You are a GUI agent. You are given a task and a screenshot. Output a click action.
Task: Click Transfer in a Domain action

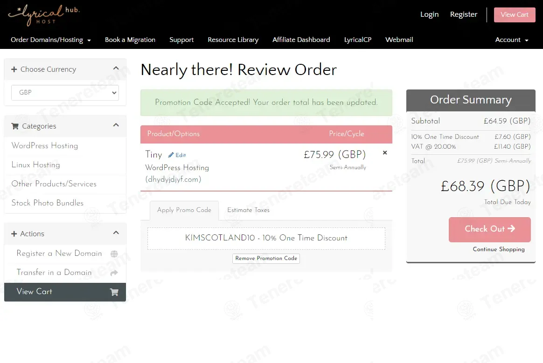tap(65, 273)
